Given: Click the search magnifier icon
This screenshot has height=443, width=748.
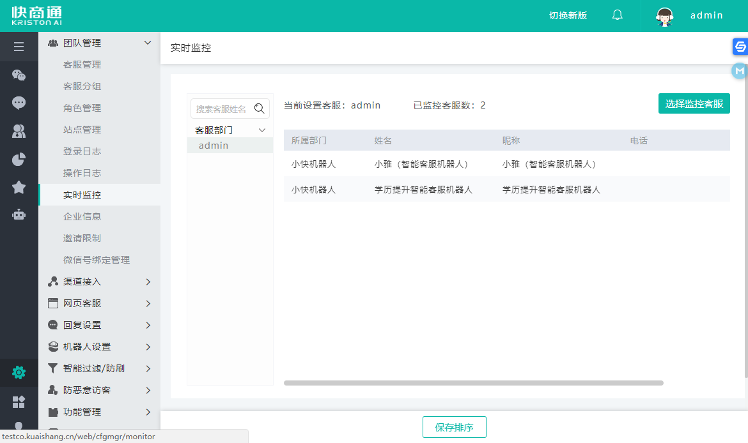Looking at the screenshot, I should tap(260, 109).
